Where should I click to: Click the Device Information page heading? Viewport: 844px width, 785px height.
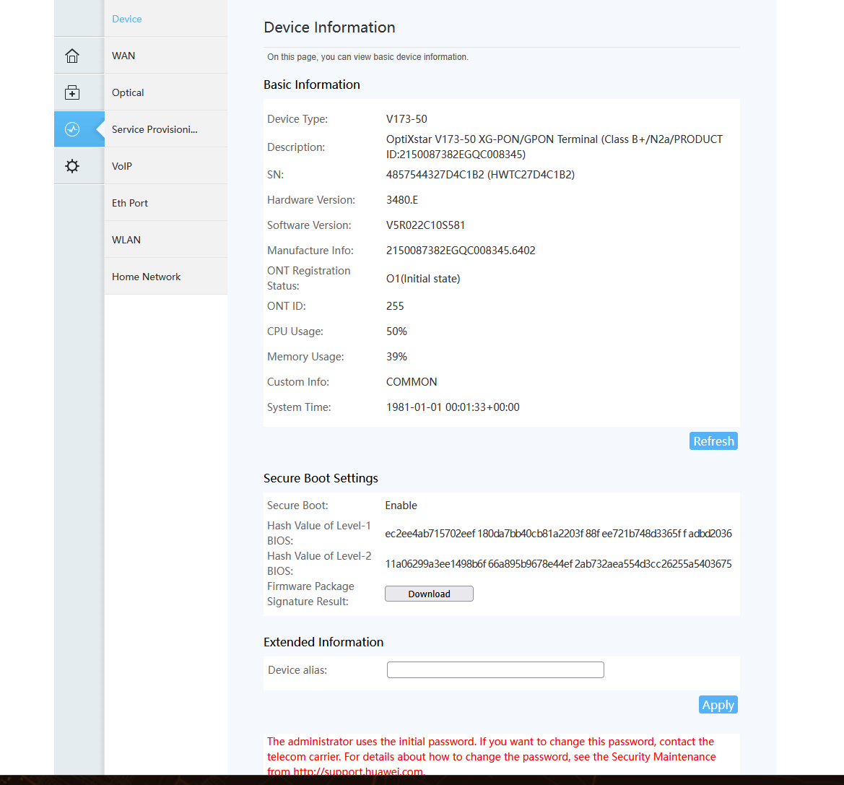click(329, 27)
